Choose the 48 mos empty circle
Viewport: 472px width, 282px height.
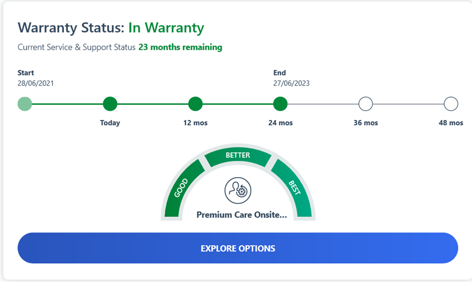(451, 104)
